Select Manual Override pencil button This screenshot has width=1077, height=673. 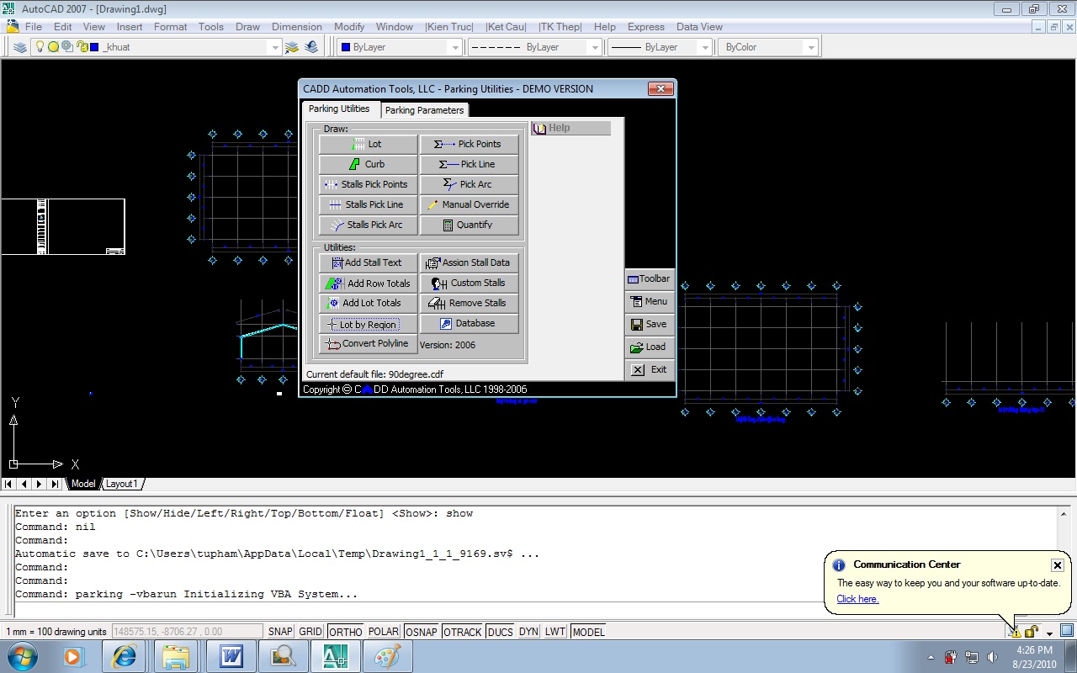click(x=469, y=204)
